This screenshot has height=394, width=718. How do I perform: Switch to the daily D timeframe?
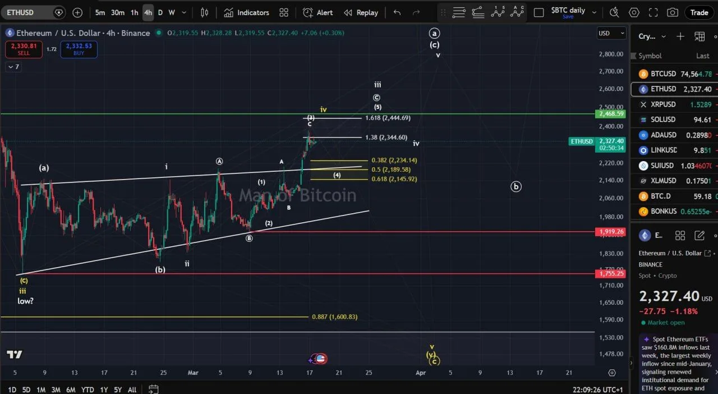coord(160,12)
